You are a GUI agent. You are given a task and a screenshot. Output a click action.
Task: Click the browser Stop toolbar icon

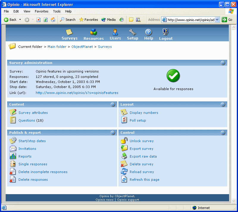click(x=39, y=20)
